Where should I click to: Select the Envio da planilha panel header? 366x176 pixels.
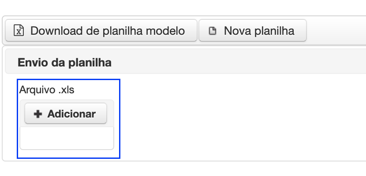[186, 61]
